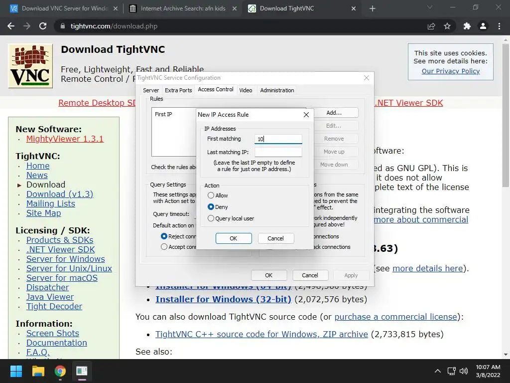Select Query local user radio

(211, 218)
